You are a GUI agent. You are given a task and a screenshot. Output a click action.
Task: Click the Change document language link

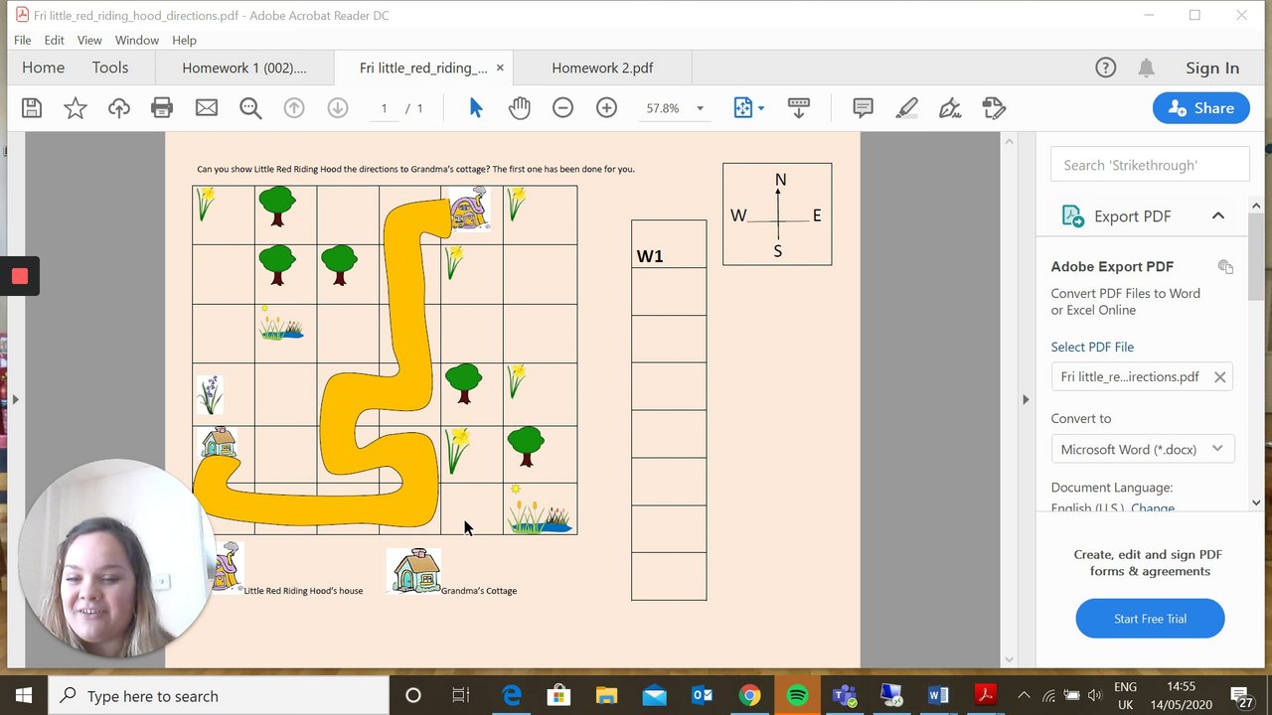click(x=1153, y=507)
